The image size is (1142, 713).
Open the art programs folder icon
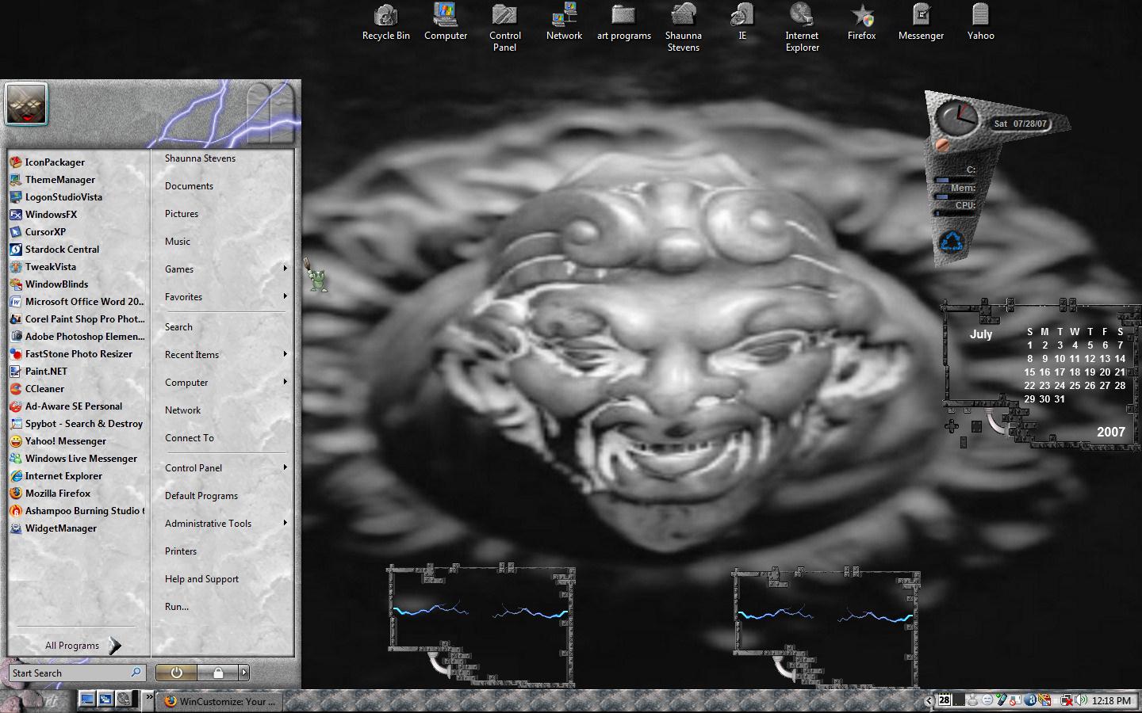tap(624, 22)
